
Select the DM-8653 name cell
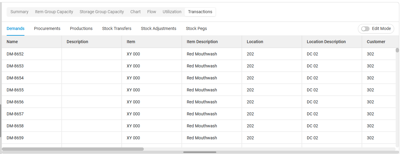pos(32,66)
